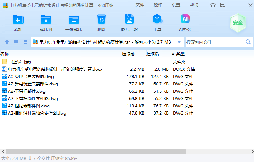This screenshot has width=254, height=162.
Task: Click the 119.4 KB size cell
Action: point(135,106)
